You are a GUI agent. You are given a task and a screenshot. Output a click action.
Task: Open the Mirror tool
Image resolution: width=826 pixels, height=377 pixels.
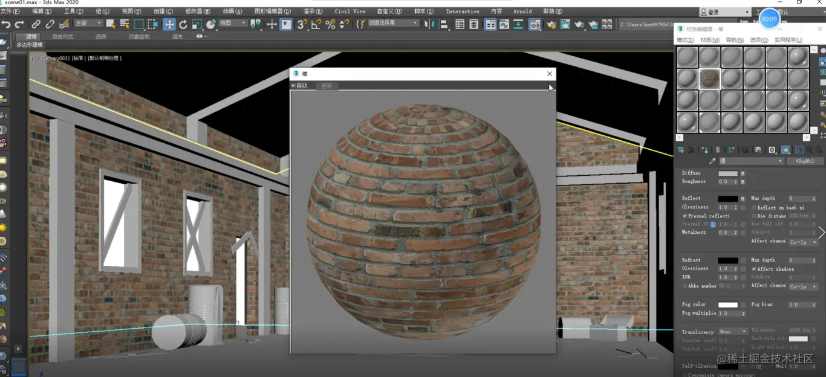pos(429,24)
